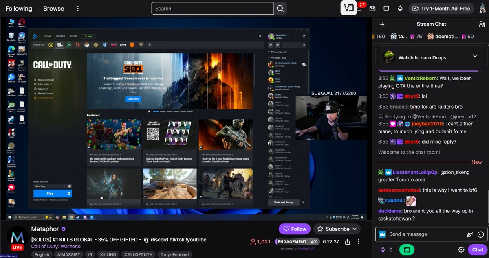Open the user avatar menu

pyautogui.click(x=482, y=8)
